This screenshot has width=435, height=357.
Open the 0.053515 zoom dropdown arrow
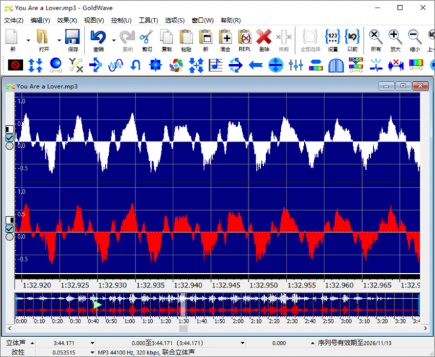click(92, 353)
